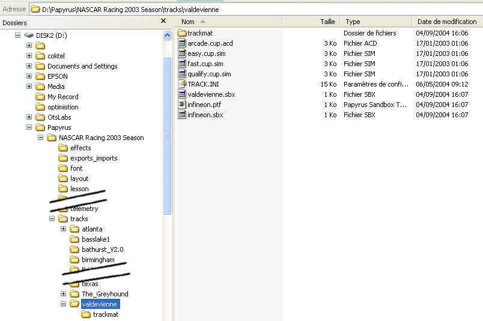Expand the atlanta track folder node
Image resolution: width=483 pixels, height=321 pixels.
click(x=63, y=229)
